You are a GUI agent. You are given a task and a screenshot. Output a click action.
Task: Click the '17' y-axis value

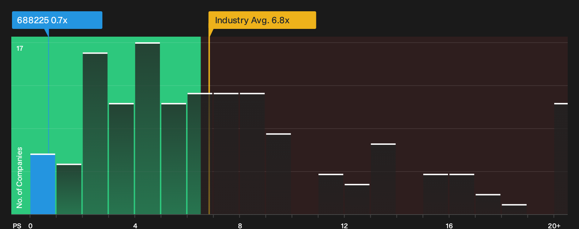pyautogui.click(x=20, y=49)
